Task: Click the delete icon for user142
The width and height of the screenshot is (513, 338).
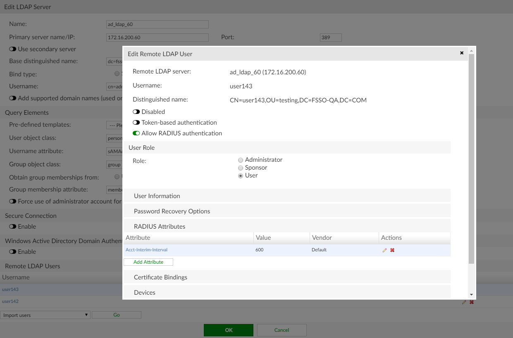Action: point(471,302)
